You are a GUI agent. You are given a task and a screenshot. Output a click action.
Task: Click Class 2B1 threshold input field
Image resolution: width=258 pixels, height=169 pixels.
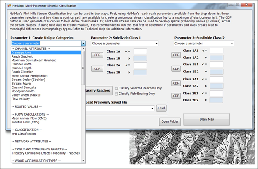point(216,93)
